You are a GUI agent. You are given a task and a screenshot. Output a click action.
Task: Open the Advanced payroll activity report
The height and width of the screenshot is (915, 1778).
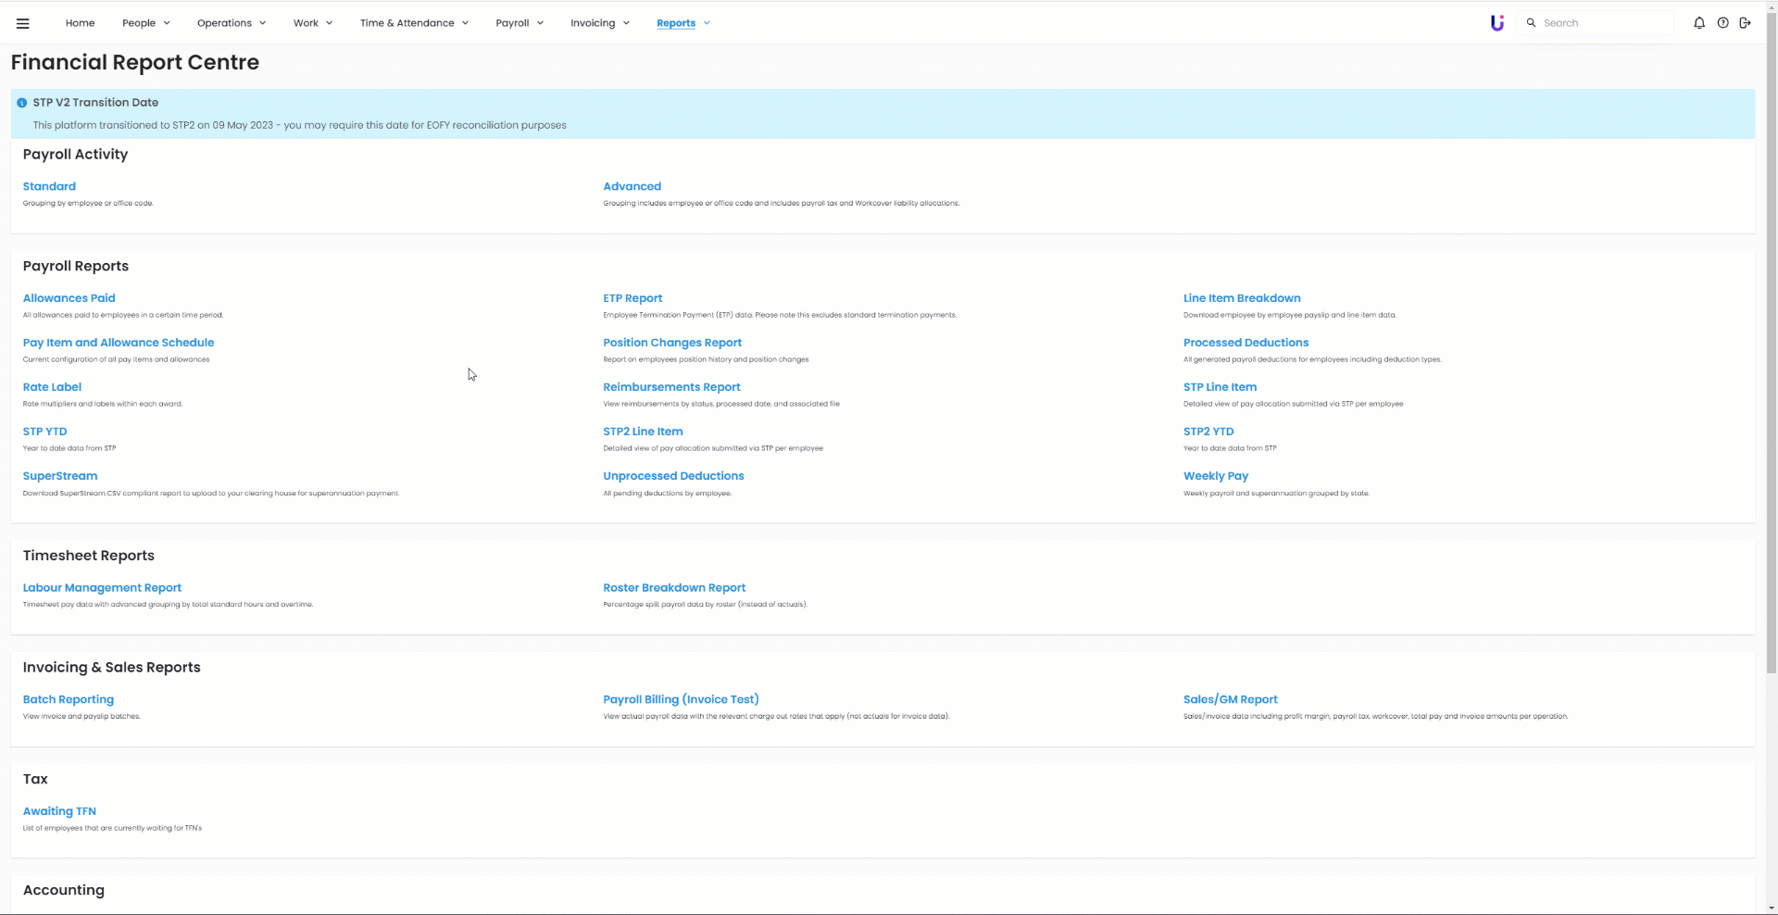(x=632, y=186)
